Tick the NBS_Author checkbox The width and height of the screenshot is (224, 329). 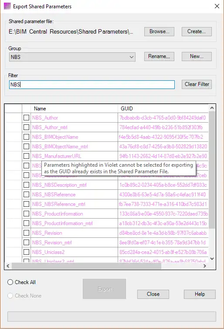(x=27, y=118)
